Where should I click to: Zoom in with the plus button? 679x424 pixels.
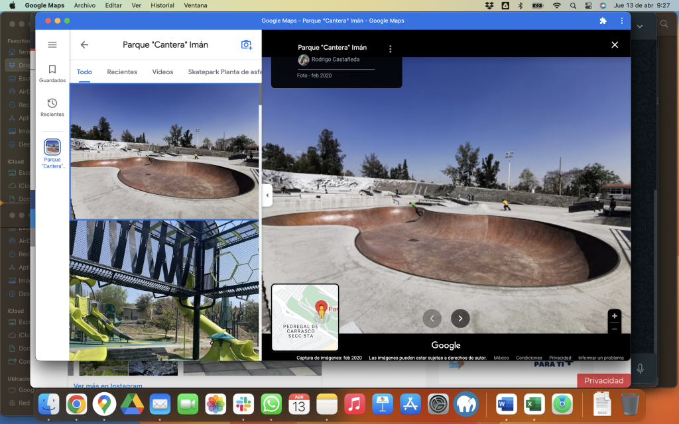click(615, 316)
